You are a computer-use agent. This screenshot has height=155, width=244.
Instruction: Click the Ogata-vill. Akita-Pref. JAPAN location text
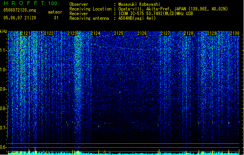173,9
